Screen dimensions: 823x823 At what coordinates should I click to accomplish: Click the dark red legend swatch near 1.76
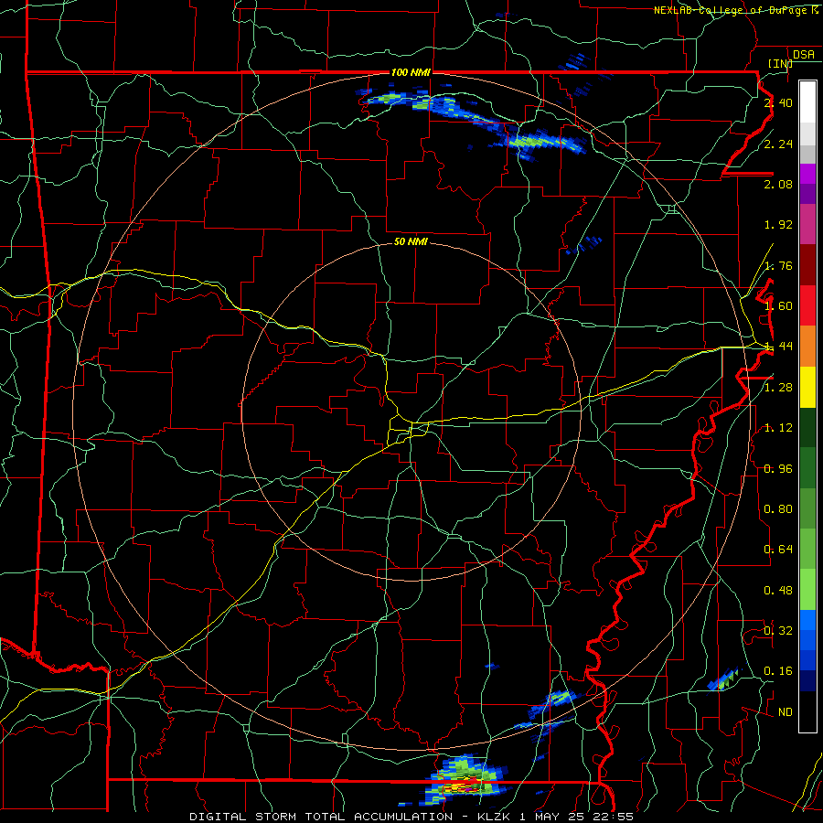(807, 265)
